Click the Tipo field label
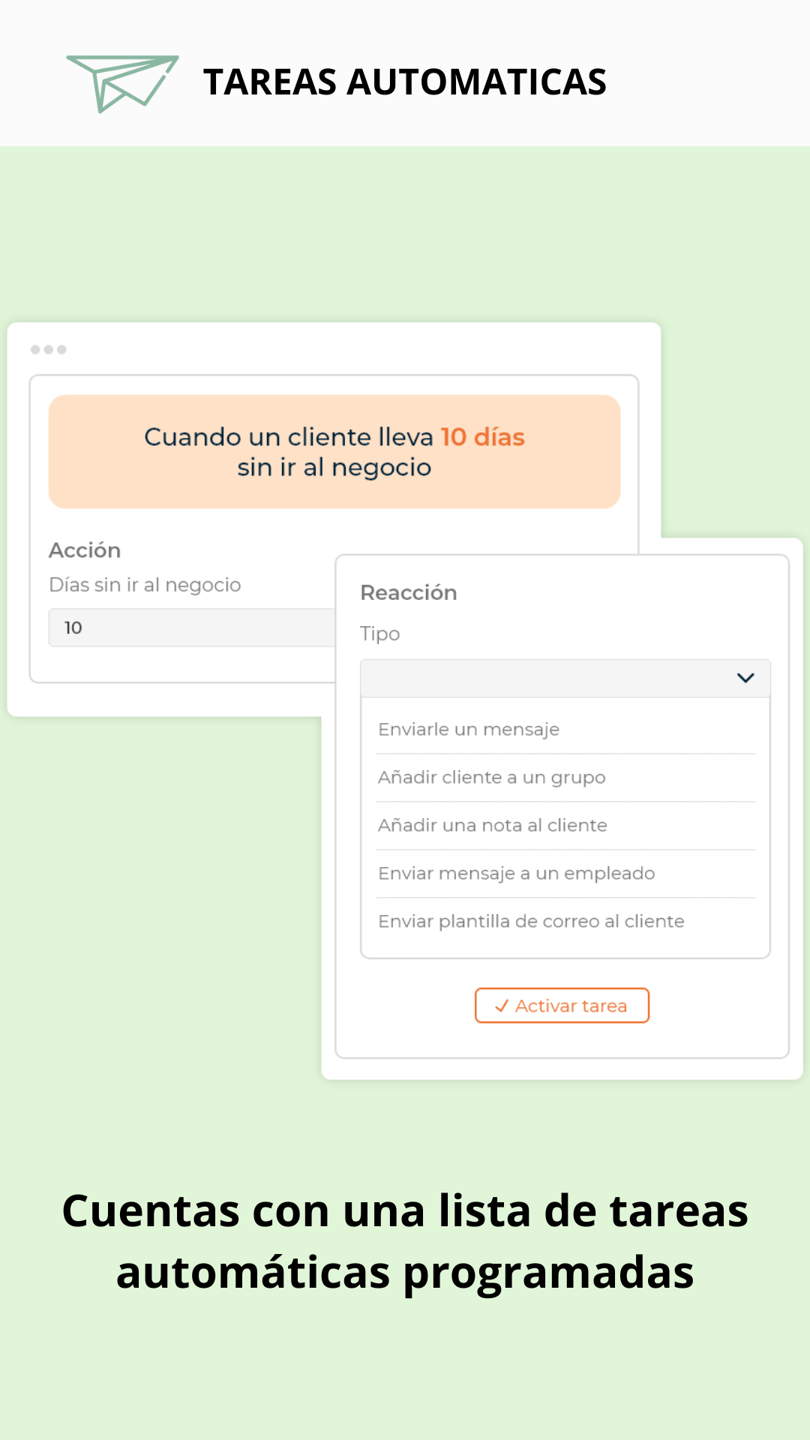Screen dimensions: 810x1440 [380, 634]
